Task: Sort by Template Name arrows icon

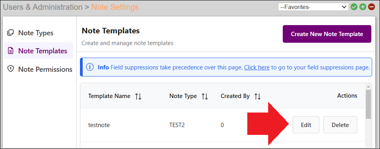Action: pos(138,96)
